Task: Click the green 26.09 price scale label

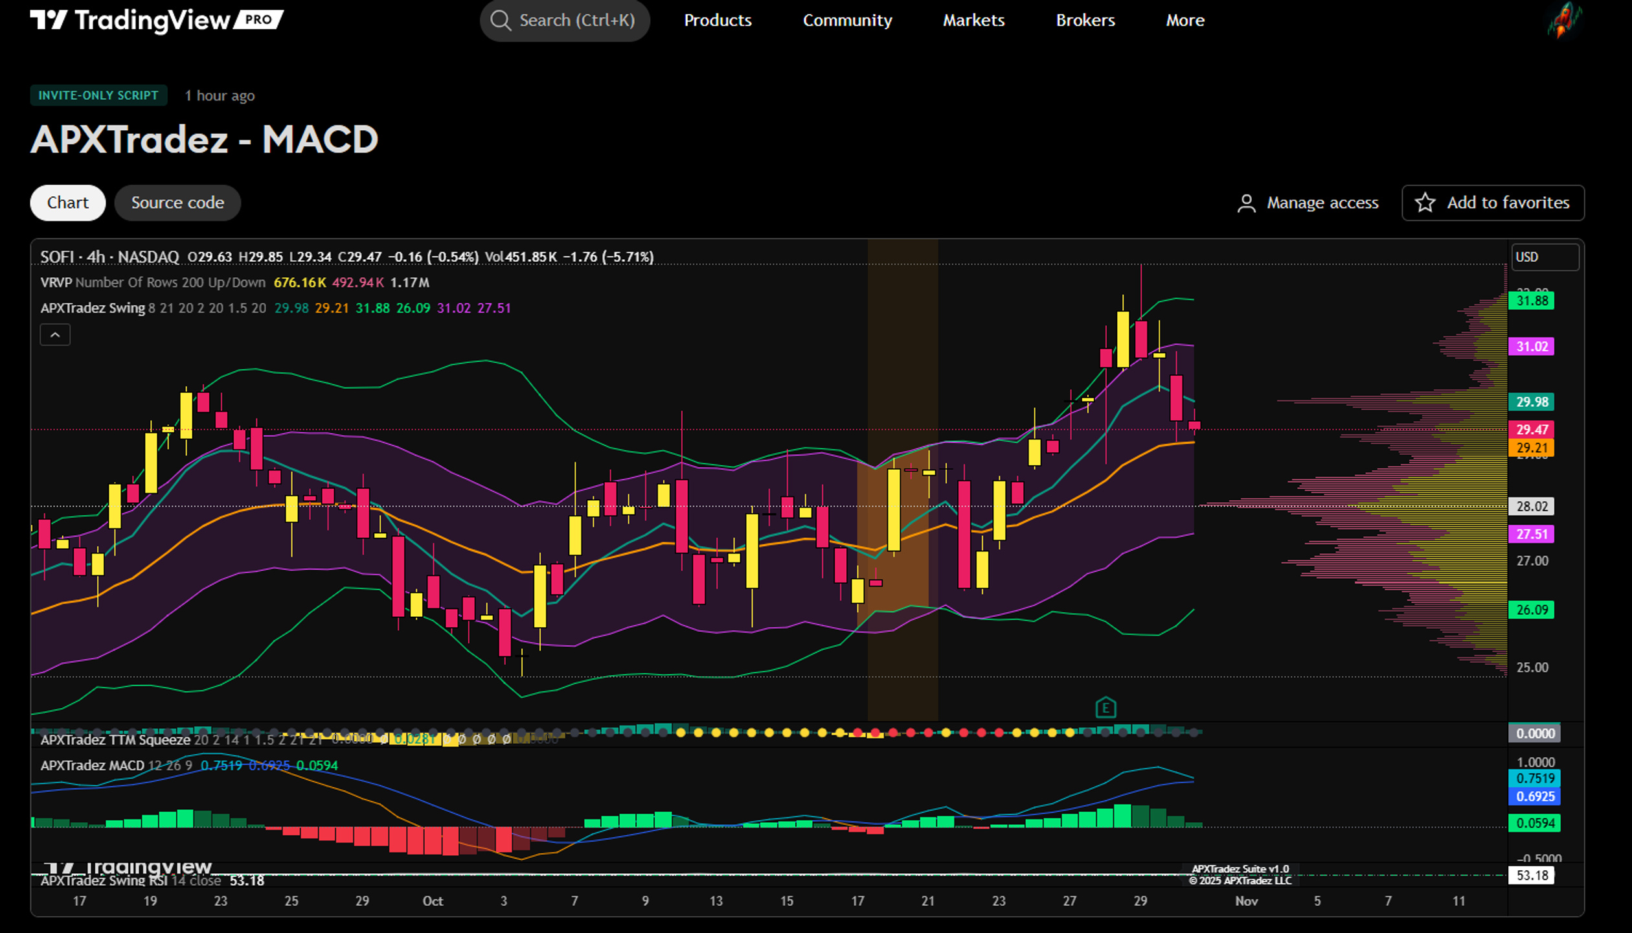Action: (1532, 610)
